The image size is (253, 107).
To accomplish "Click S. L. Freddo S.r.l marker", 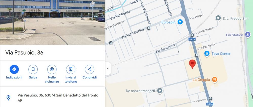I will pyautogui.click(x=218, y=18).
